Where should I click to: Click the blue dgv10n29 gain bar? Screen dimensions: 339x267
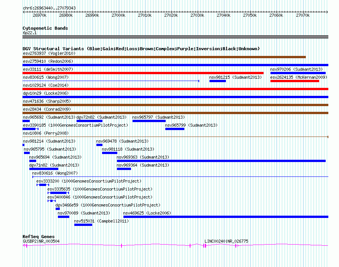175,97
